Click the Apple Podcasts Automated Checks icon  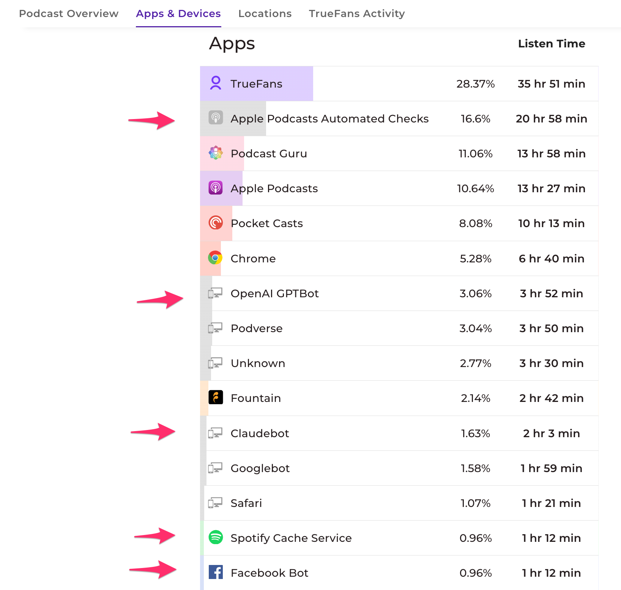pos(216,118)
